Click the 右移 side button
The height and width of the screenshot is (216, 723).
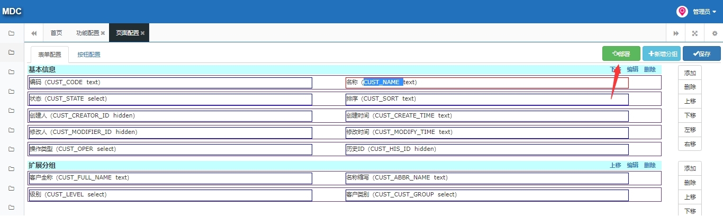click(x=690, y=144)
